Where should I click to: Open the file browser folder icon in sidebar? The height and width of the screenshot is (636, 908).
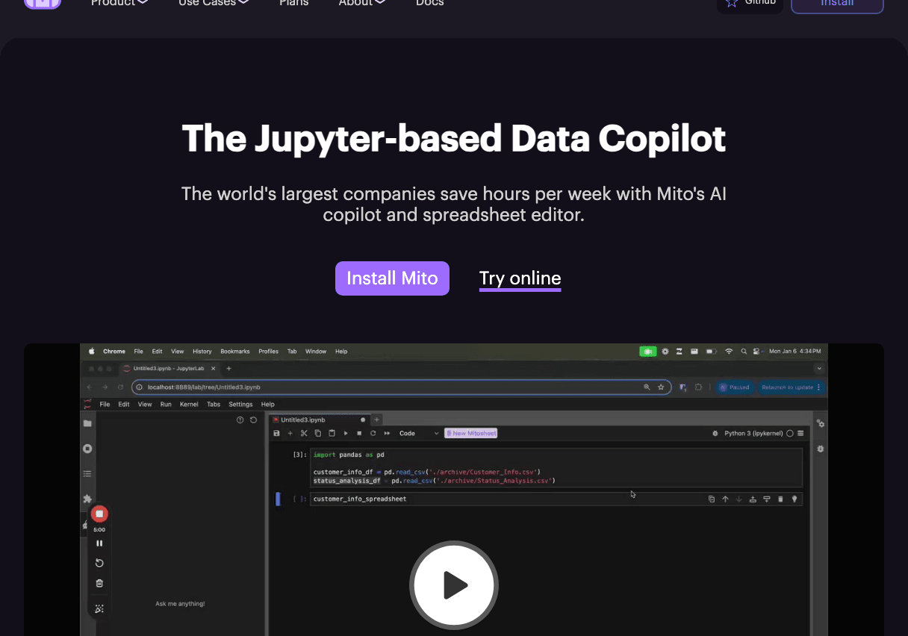point(87,423)
